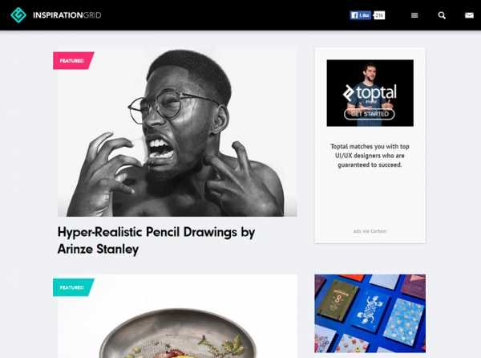481x358 pixels.
Task: Open Hyper-Realistic Pencil Drawings article title
Action: pyautogui.click(x=156, y=241)
